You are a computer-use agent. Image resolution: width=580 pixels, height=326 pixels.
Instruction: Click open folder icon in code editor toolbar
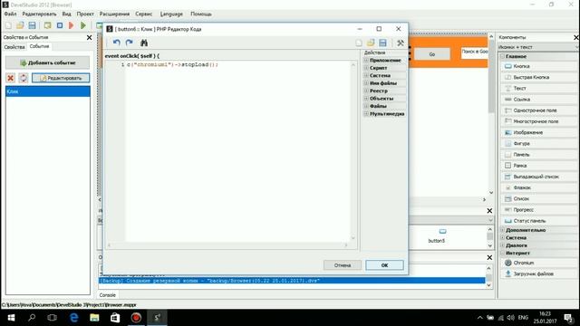pos(371,43)
